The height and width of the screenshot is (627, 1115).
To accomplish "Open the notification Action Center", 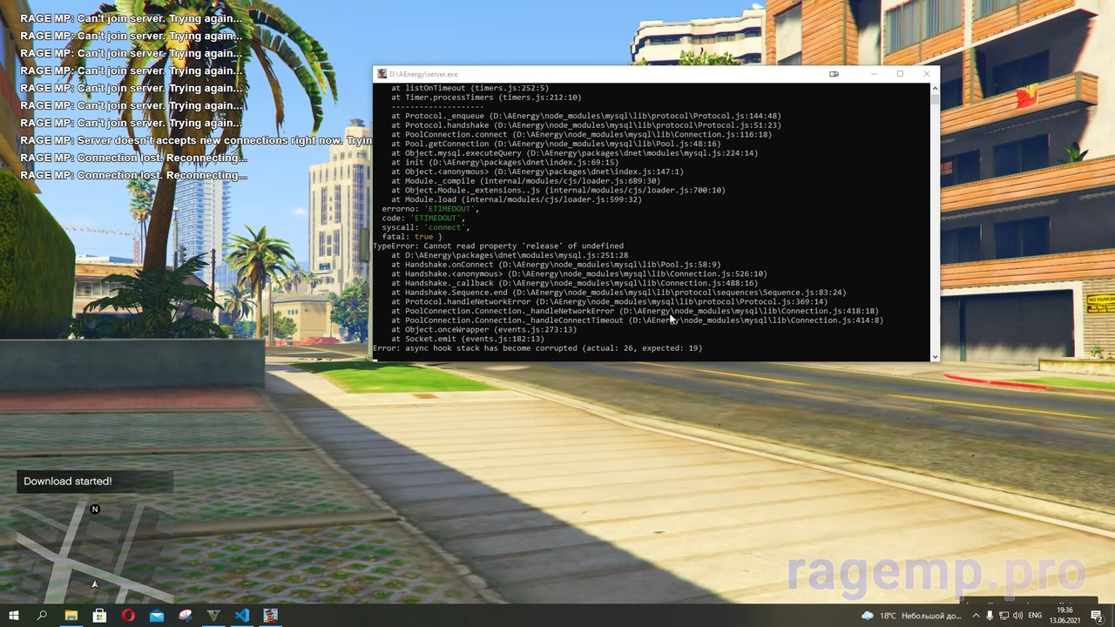I will tap(1097, 616).
